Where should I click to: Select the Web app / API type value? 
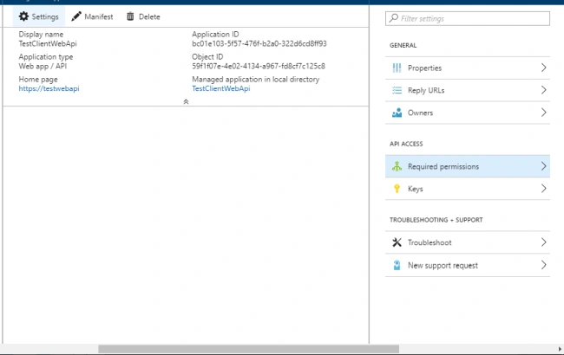[43, 66]
